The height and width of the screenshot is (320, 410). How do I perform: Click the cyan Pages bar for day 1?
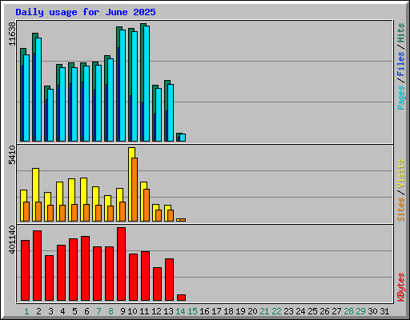tap(26, 98)
